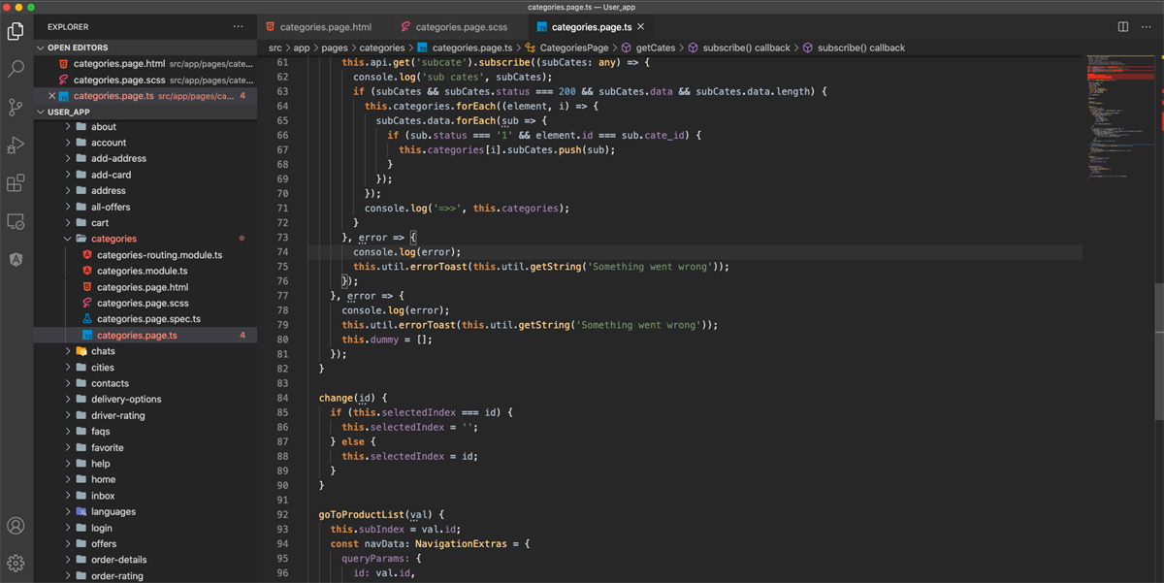This screenshot has width=1164, height=583.
Task: Open the Extensions view
Action: (x=16, y=182)
